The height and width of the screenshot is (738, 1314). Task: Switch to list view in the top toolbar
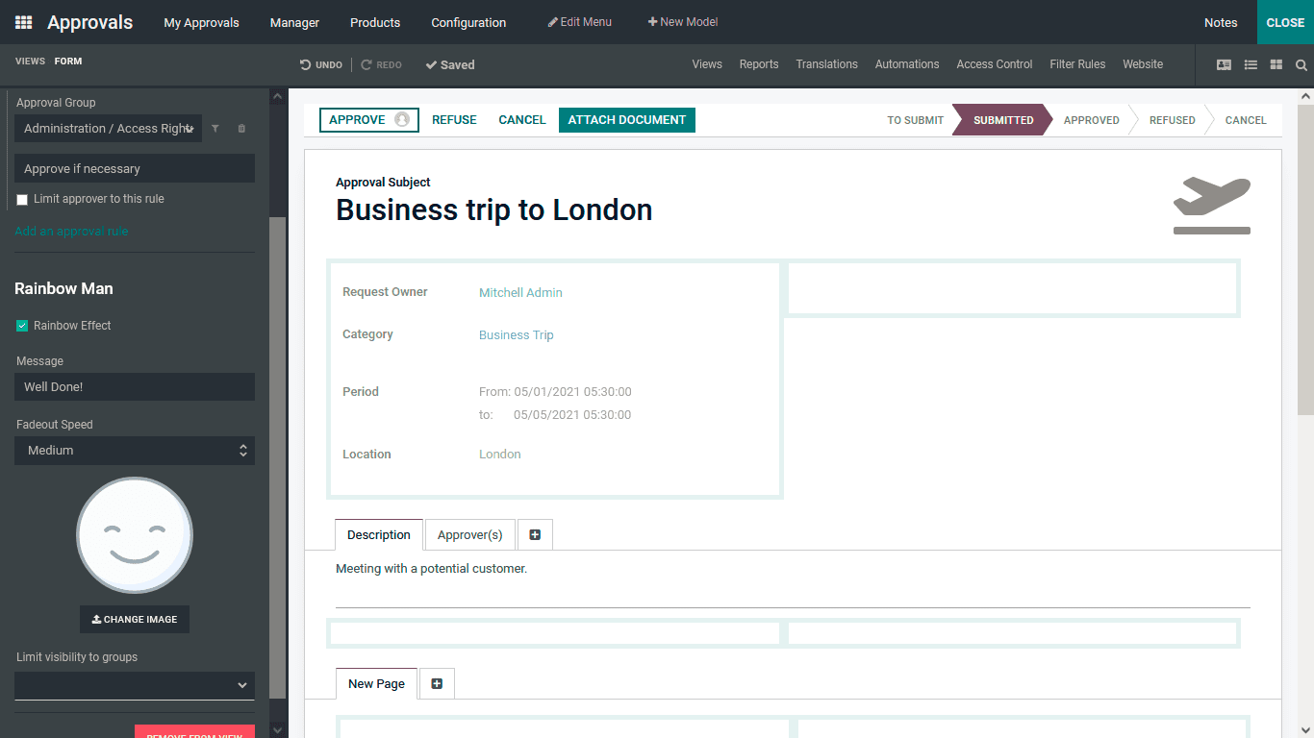pos(1250,64)
